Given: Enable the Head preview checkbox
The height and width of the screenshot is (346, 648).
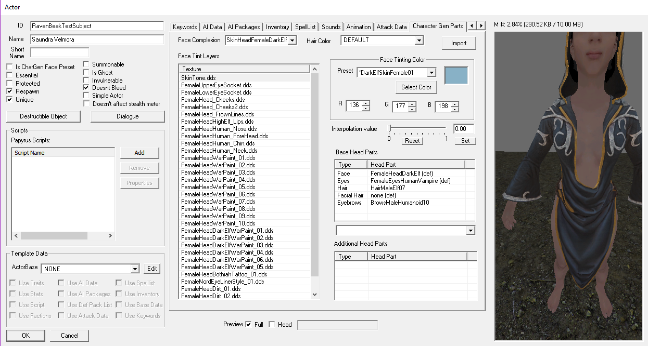Looking at the screenshot, I should coord(272,324).
